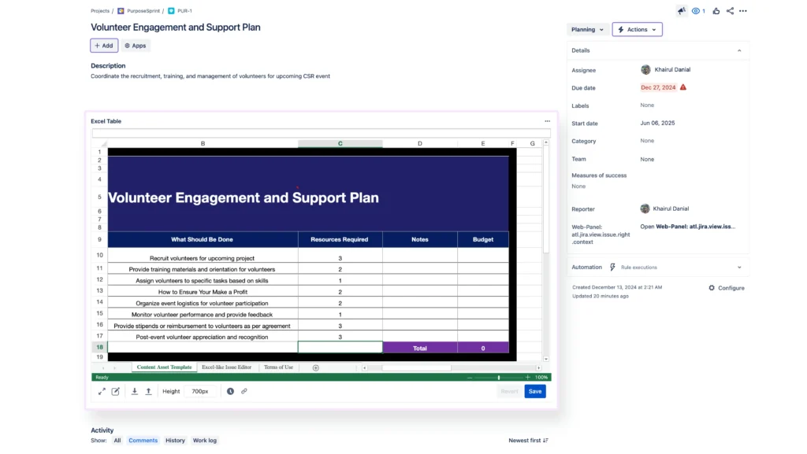Click horizontal sheet scrollbar left arrow
The height and width of the screenshot is (454, 807).
click(x=364, y=367)
